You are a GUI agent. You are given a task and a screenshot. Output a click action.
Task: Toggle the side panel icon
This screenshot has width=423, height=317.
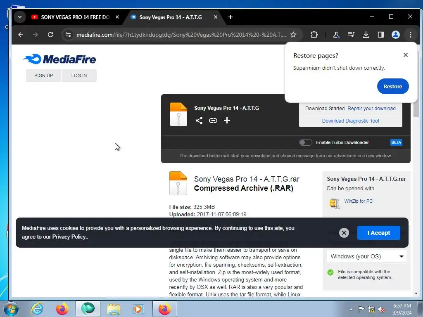380,35
